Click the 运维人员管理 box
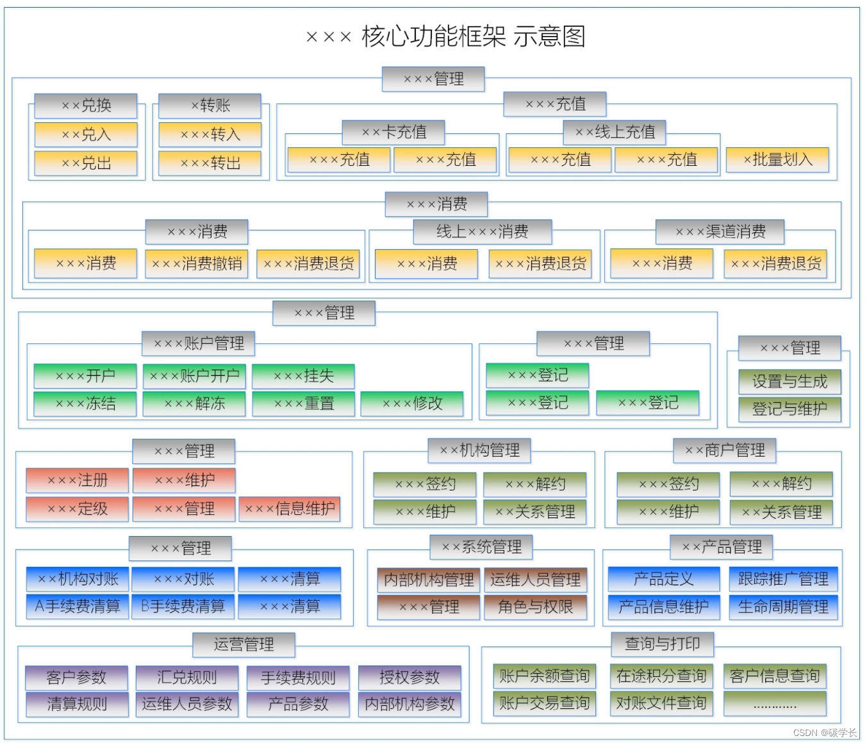This screenshot has width=867, height=743. click(536, 580)
